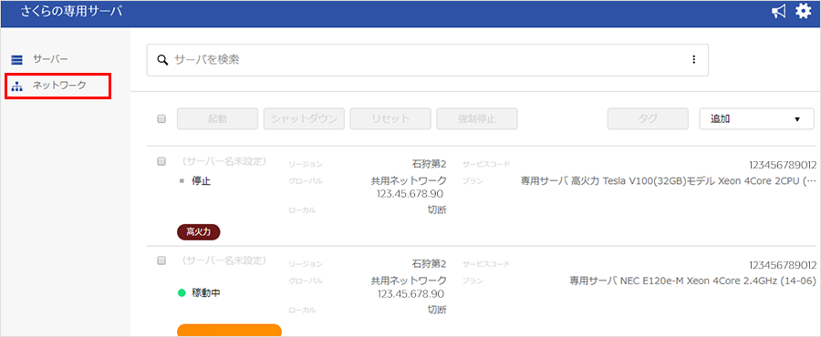The width and height of the screenshot is (821, 337).
Task: Click the magnifier search icon
Action: tap(162, 59)
